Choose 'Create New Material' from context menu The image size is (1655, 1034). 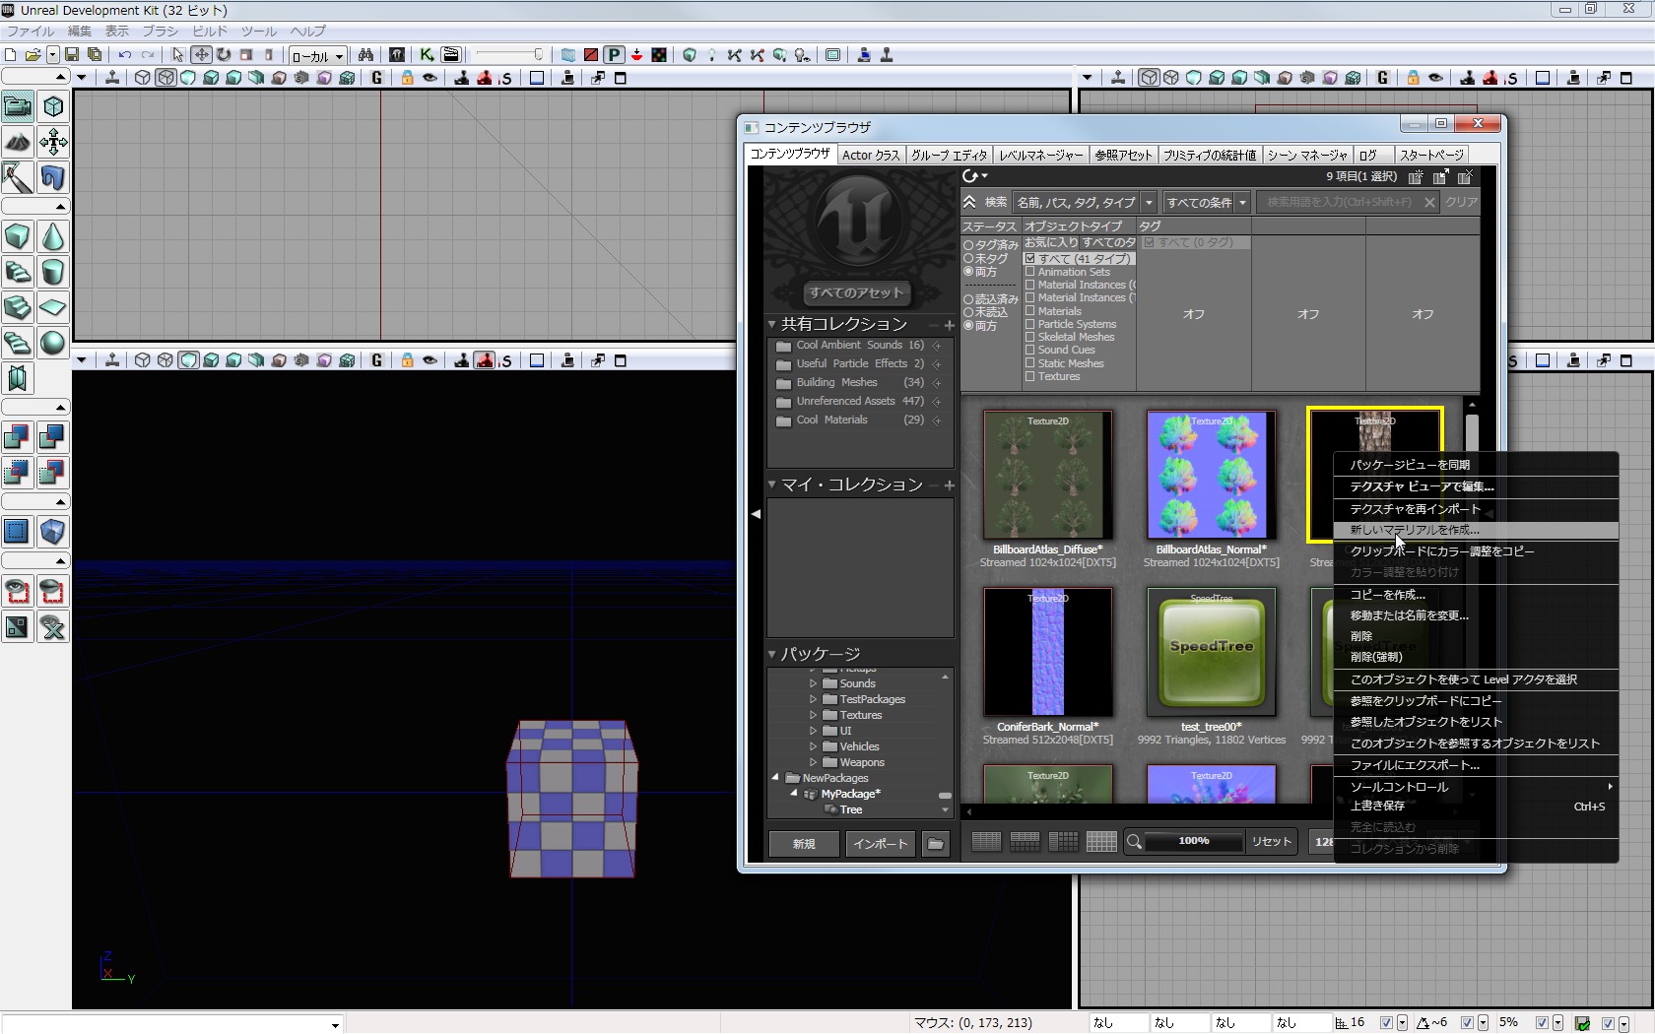(1415, 530)
